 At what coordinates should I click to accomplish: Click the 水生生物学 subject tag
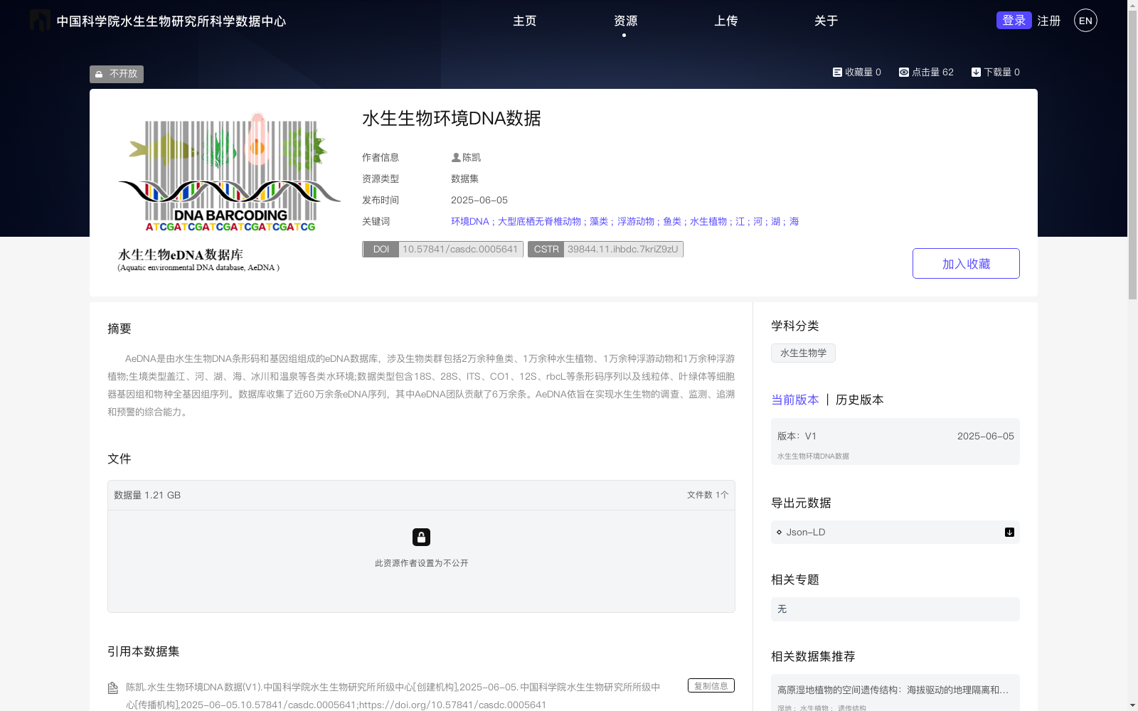(803, 353)
